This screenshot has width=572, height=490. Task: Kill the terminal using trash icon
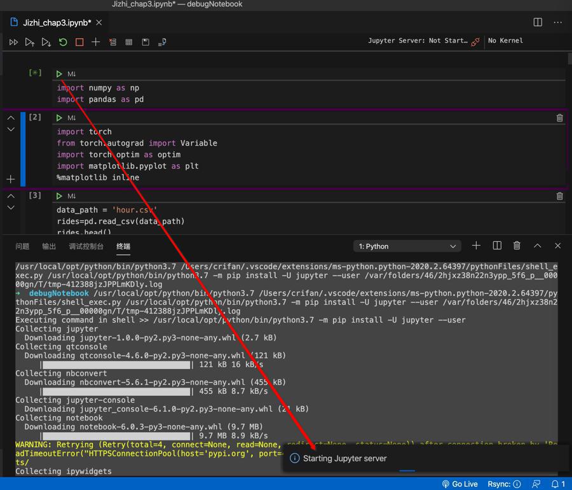click(x=517, y=246)
